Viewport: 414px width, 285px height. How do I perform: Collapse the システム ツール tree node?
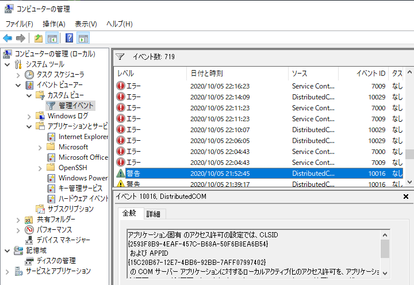pos(7,64)
